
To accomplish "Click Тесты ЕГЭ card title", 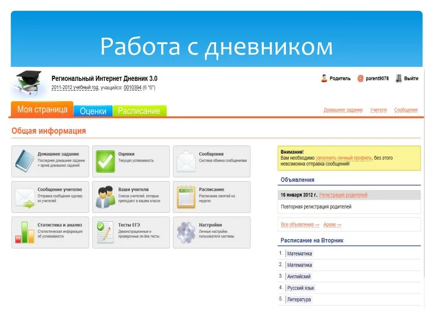I will pos(129,225).
